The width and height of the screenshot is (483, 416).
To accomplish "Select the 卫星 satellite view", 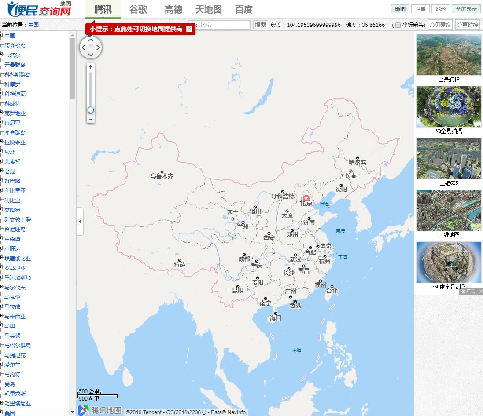I will 420,9.
